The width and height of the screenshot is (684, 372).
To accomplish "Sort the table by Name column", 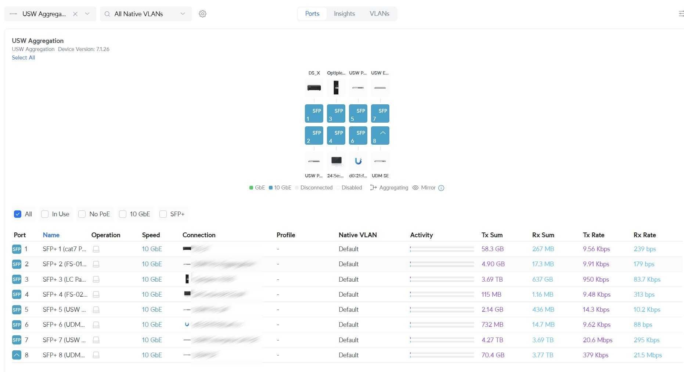I will (51, 235).
